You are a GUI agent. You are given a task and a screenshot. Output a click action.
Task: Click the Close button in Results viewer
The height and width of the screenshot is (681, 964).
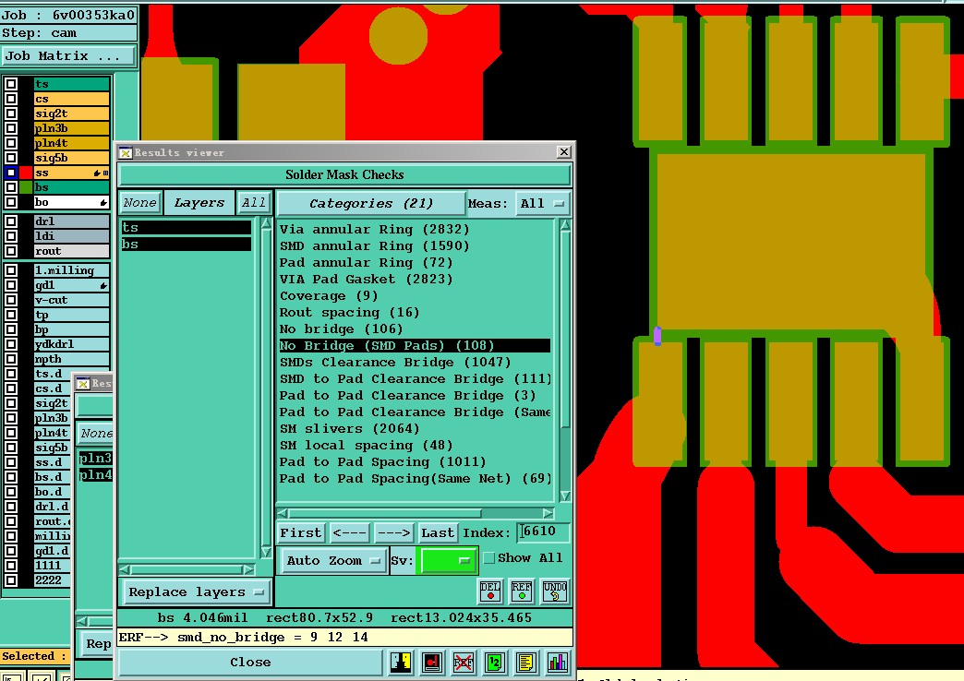[x=250, y=662]
